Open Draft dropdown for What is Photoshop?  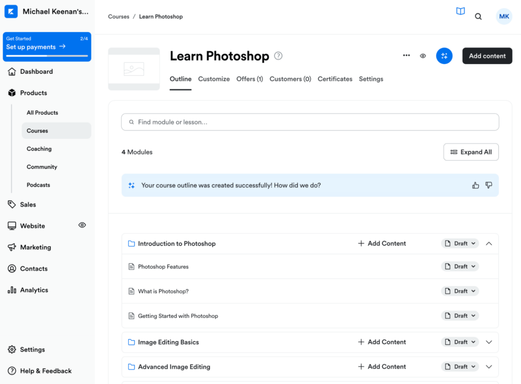point(460,291)
